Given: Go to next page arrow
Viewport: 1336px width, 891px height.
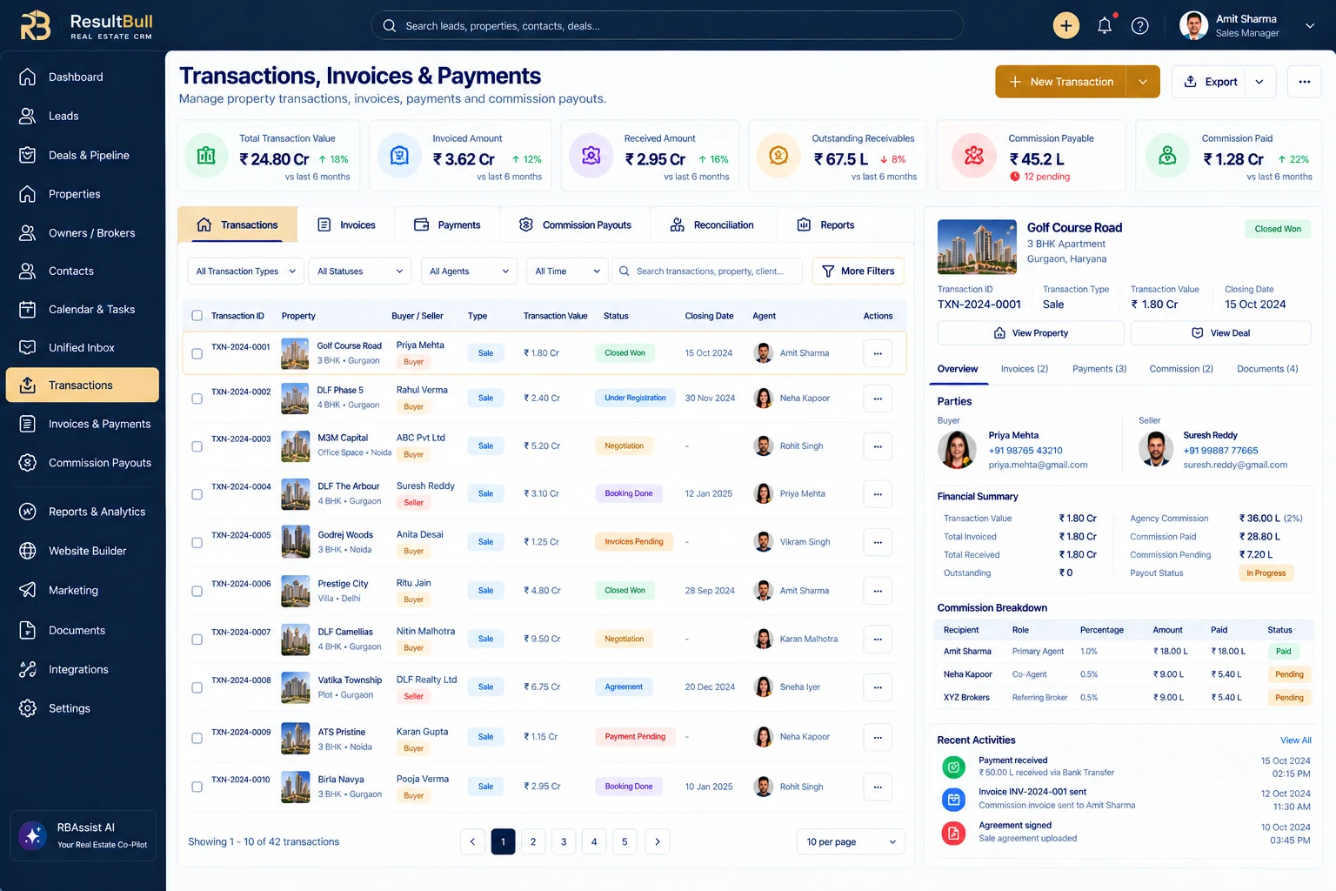Looking at the screenshot, I should point(658,841).
